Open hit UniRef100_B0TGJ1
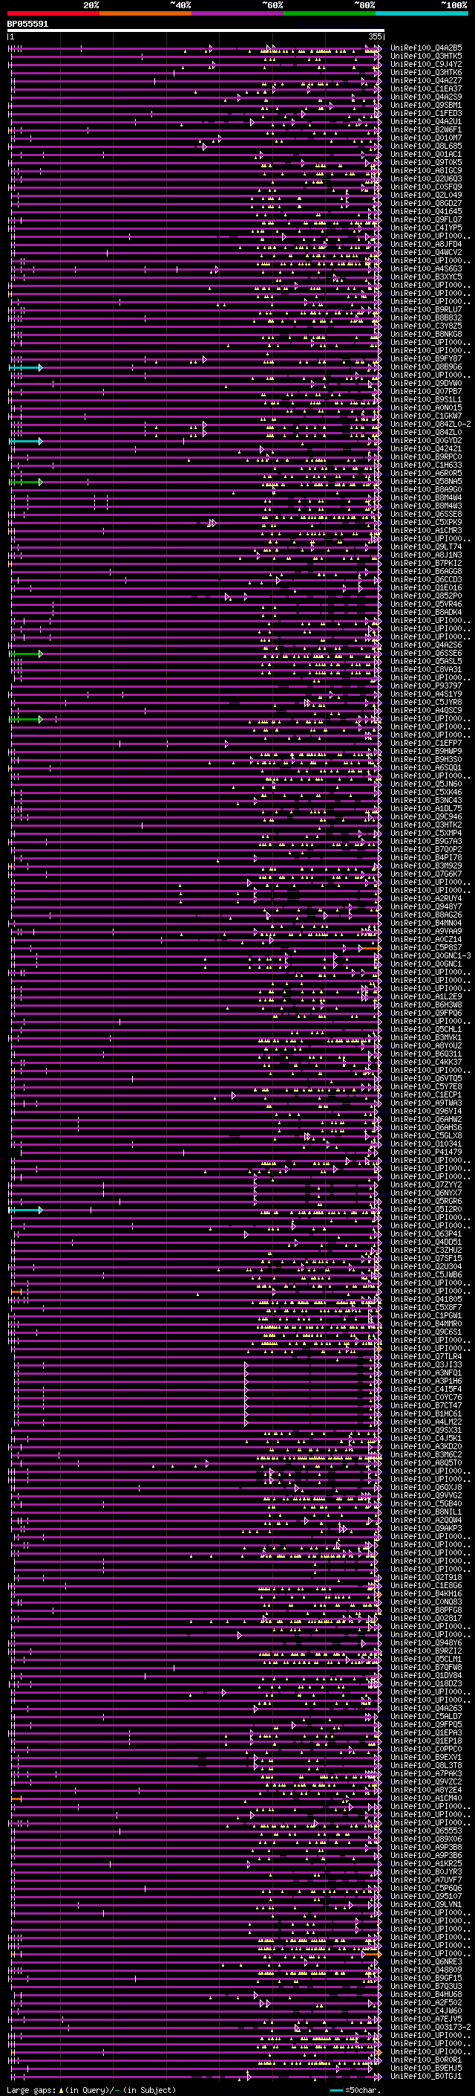Image resolution: width=475 pixels, height=2096 pixels. (426, 2076)
